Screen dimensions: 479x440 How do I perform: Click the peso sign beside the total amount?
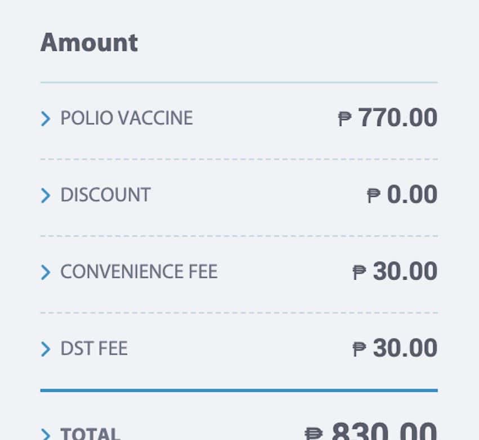[x=314, y=433]
